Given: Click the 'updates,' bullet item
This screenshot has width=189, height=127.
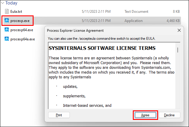Looking at the screenshot, I should click(x=70, y=87).
